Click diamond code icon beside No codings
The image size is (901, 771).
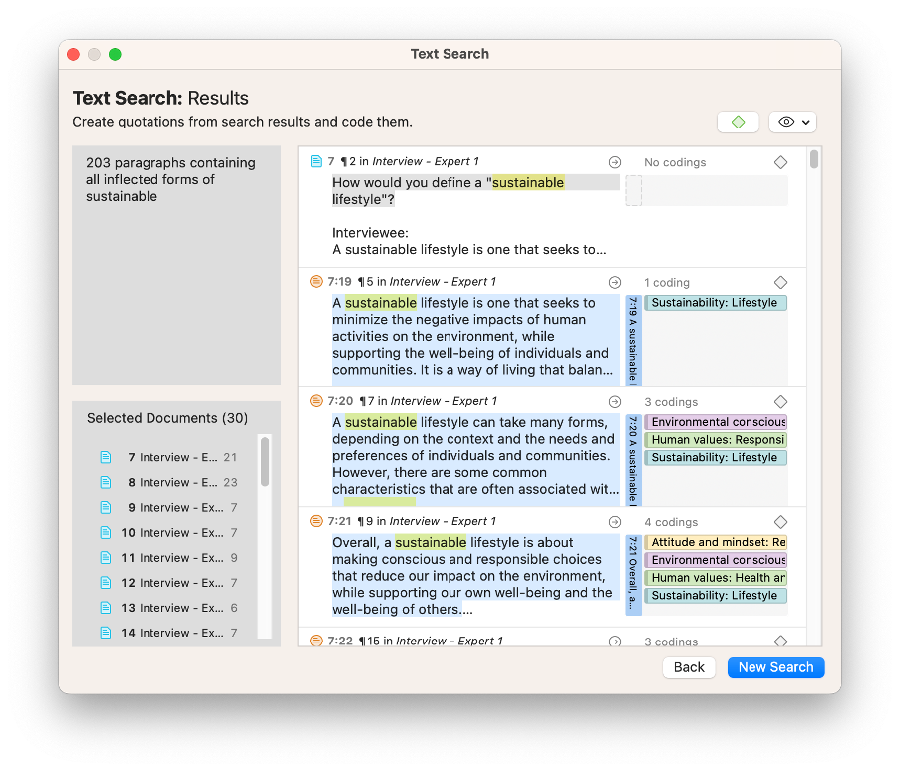780,162
